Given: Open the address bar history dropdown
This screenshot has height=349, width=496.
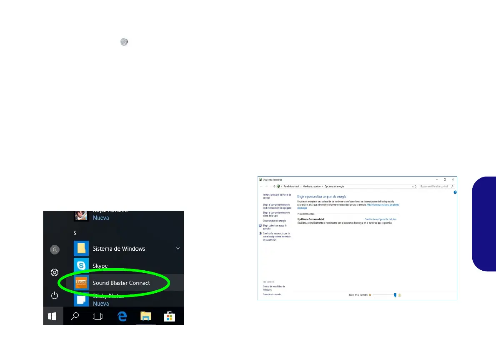Looking at the screenshot, I should click(412, 187).
